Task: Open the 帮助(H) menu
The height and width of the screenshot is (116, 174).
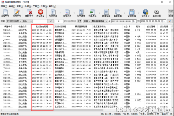Action: tap(52, 6)
